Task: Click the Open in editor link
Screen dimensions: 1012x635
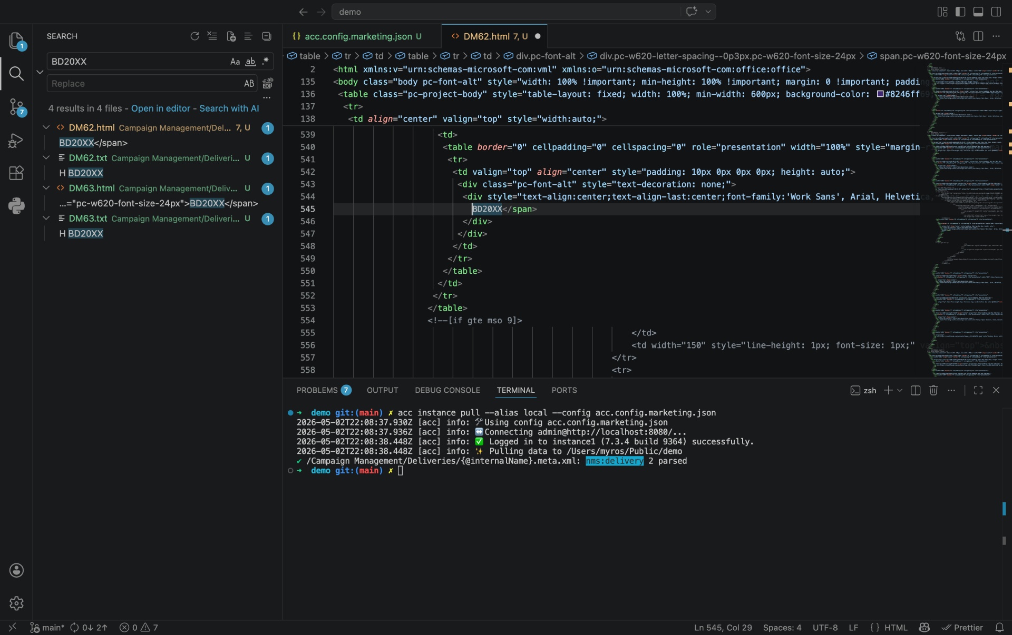Action: pos(161,108)
